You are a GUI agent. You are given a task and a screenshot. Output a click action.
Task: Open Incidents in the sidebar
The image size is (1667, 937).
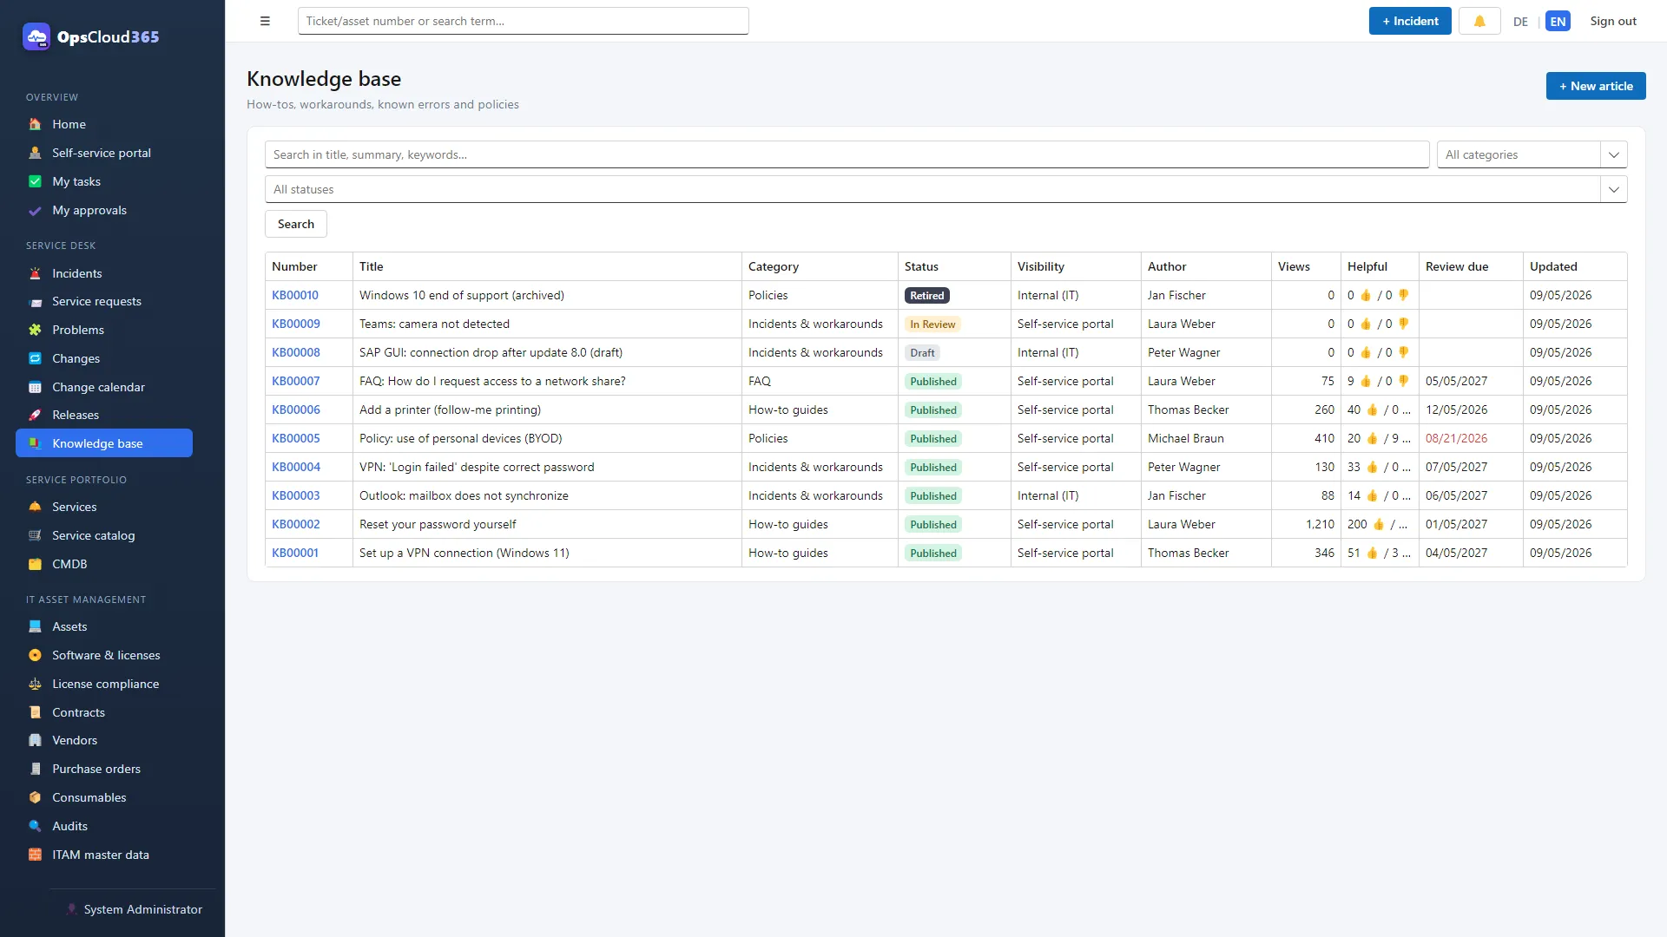[104, 273]
